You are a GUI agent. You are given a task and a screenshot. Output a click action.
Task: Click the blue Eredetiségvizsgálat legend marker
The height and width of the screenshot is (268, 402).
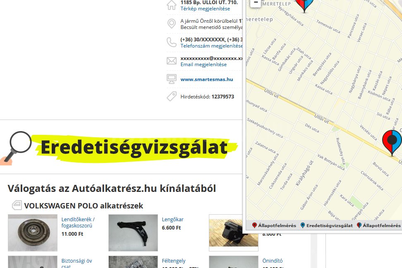tap(303, 225)
